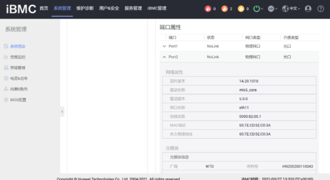Open 性能监控 in the sidebar
330x180 pixels.
(x=17, y=57)
